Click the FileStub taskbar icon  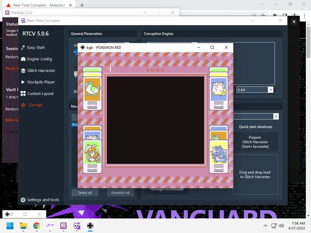click(63, 226)
